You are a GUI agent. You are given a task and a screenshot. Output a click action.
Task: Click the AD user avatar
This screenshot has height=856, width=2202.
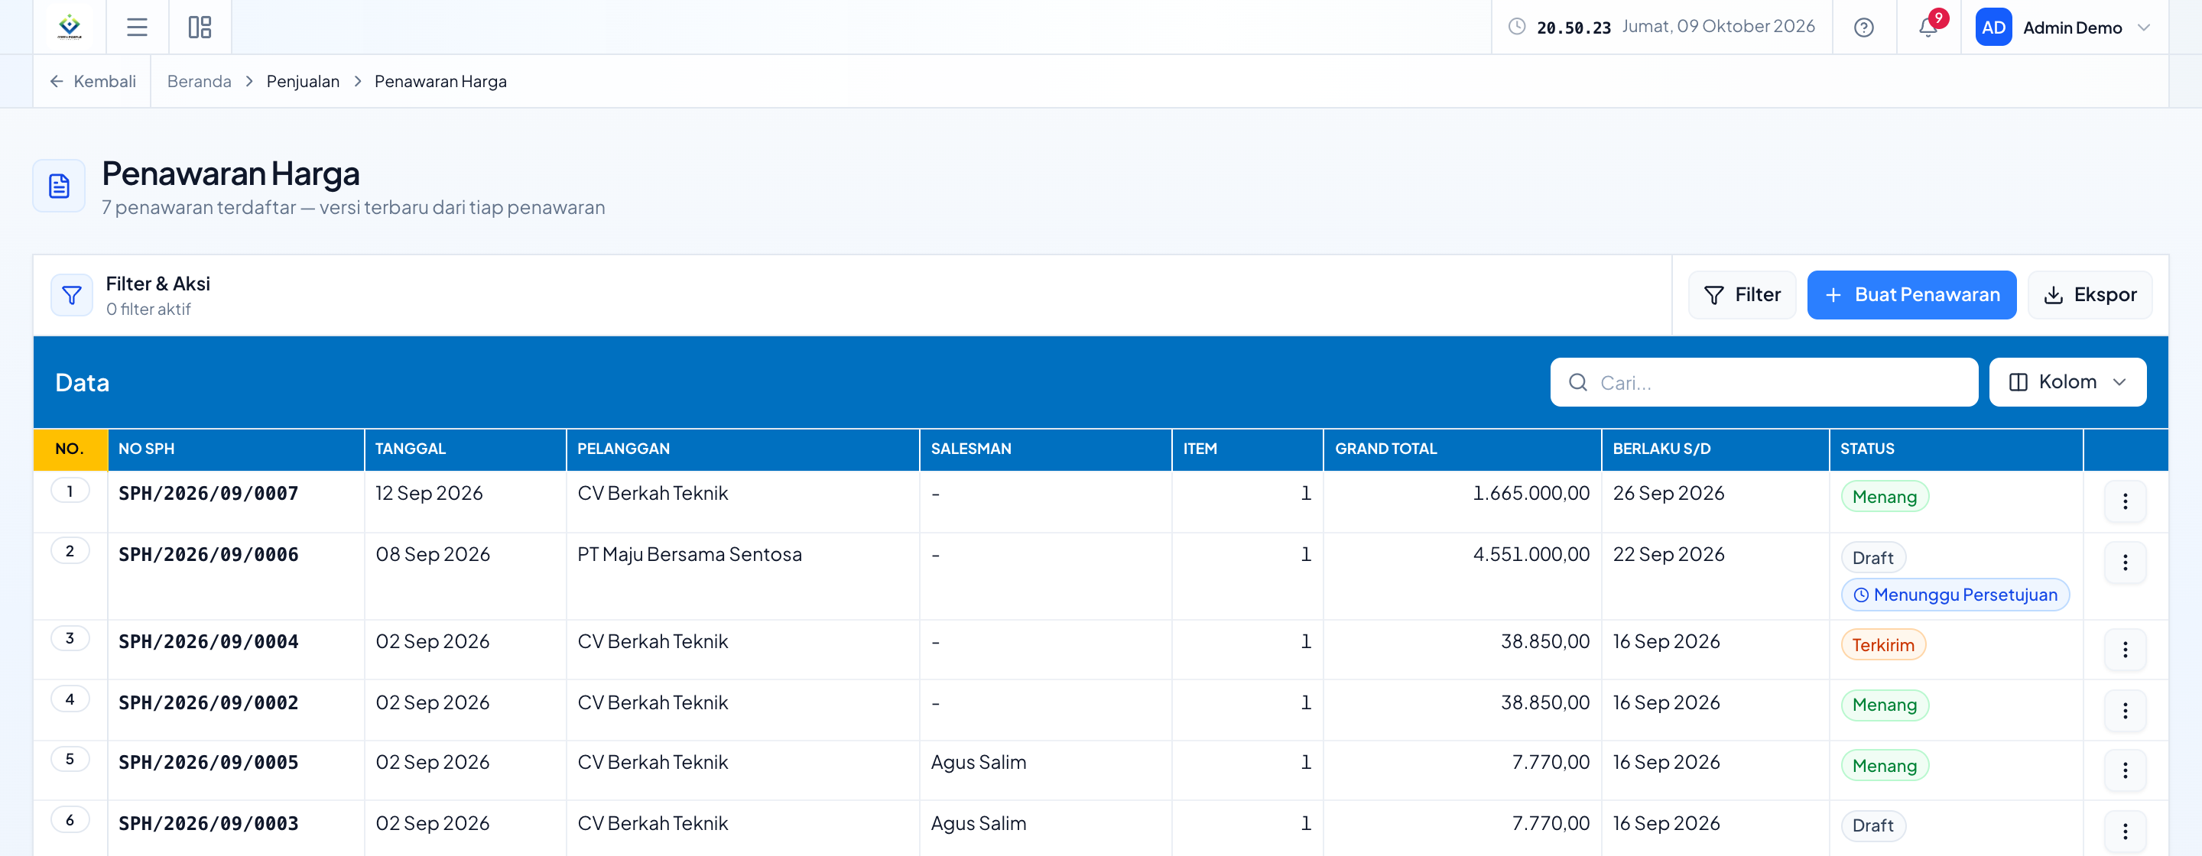click(x=1993, y=28)
